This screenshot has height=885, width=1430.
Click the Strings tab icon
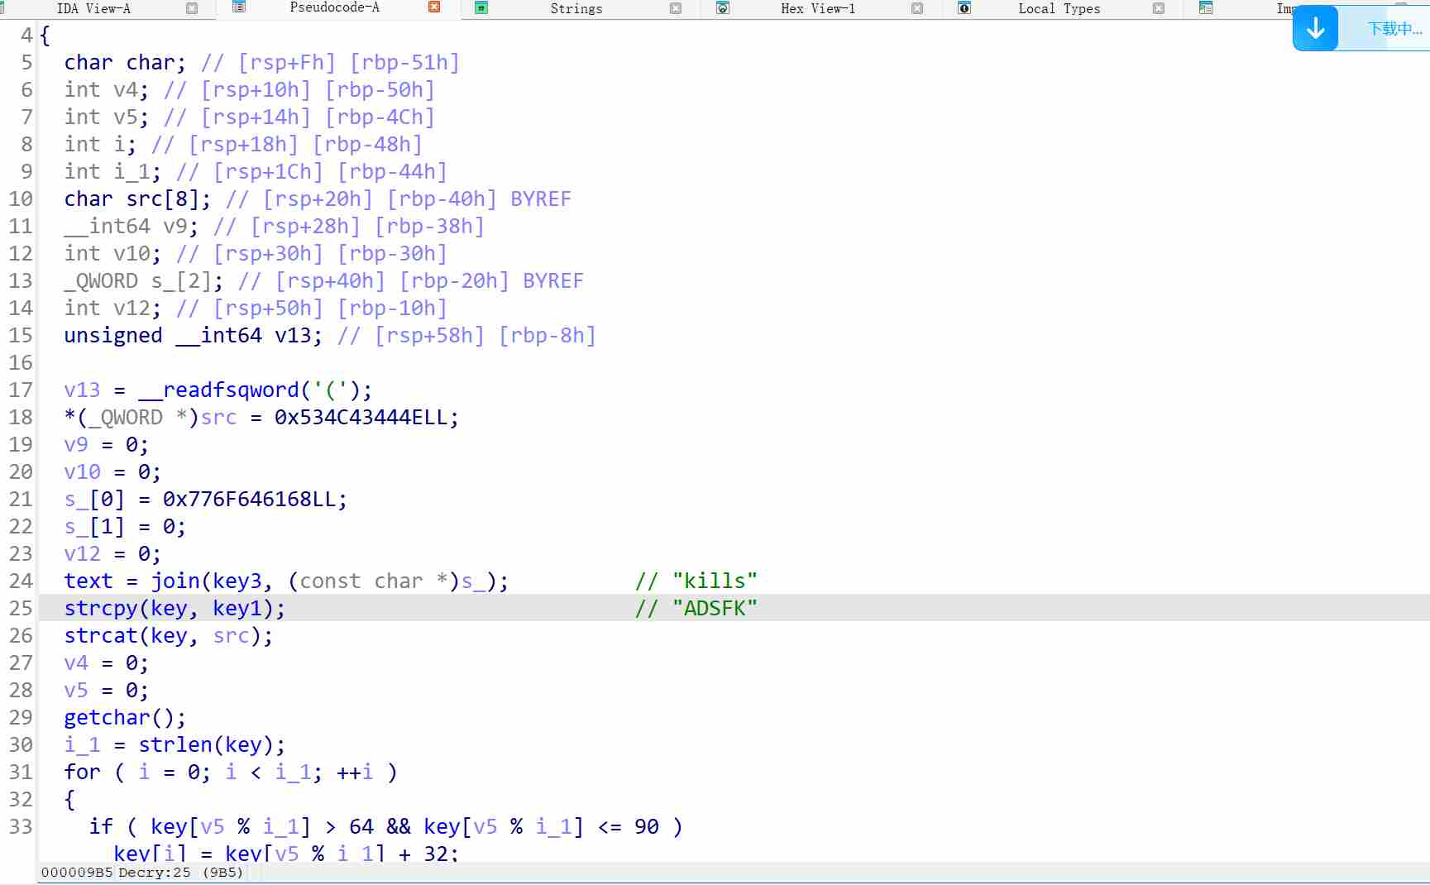(x=481, y=8)
